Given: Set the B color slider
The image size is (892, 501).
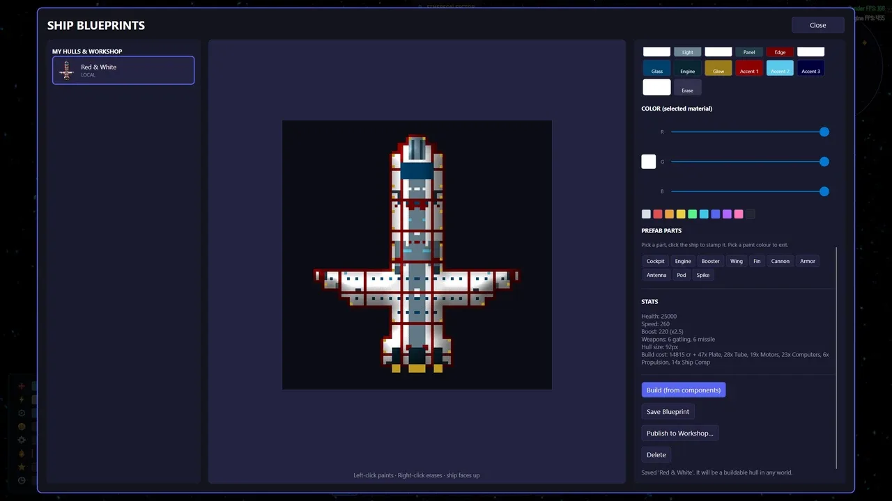Looking at the screenshot, I should pyautogui.click(x=750, y=191).
